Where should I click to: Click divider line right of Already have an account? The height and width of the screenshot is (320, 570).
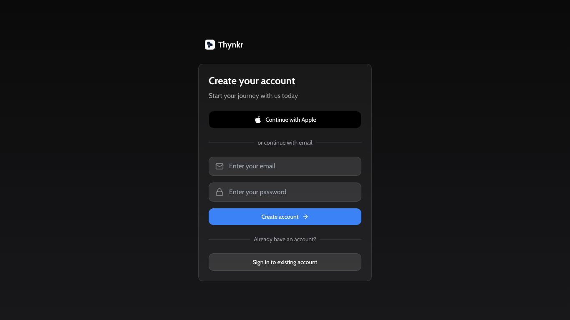340,239
